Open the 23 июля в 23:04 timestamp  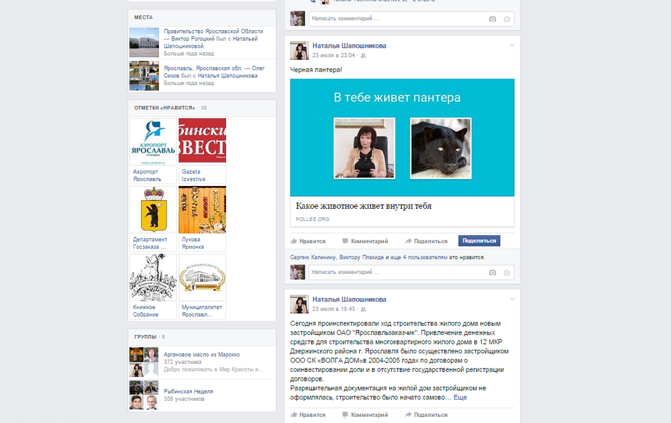(333, 55)
